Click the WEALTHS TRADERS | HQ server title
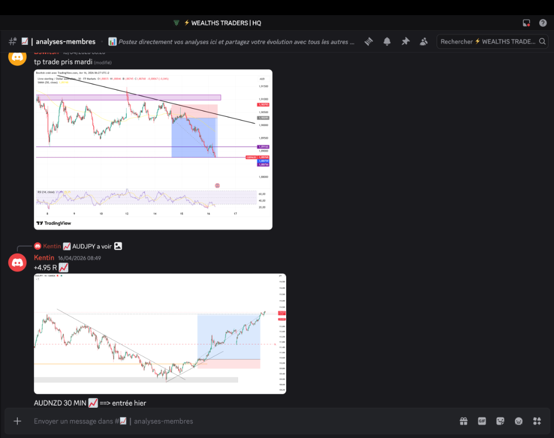This screenshot has width=554, height=438. 226,23
